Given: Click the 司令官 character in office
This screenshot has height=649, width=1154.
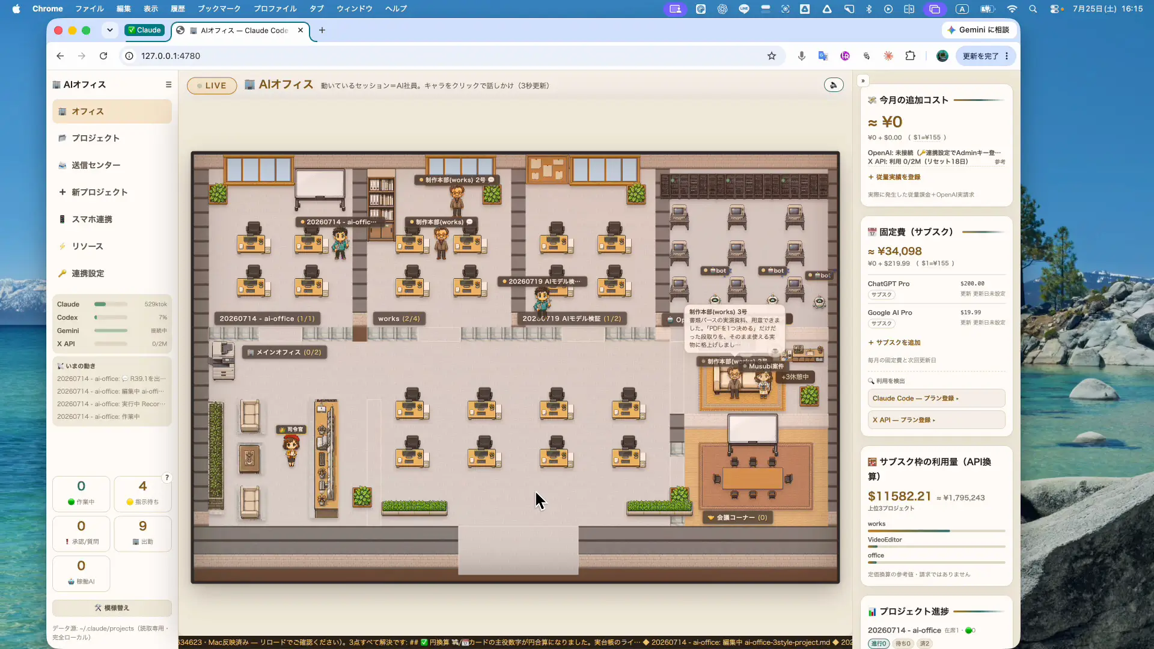Looking at the screenshot, I should pos(292,450).
